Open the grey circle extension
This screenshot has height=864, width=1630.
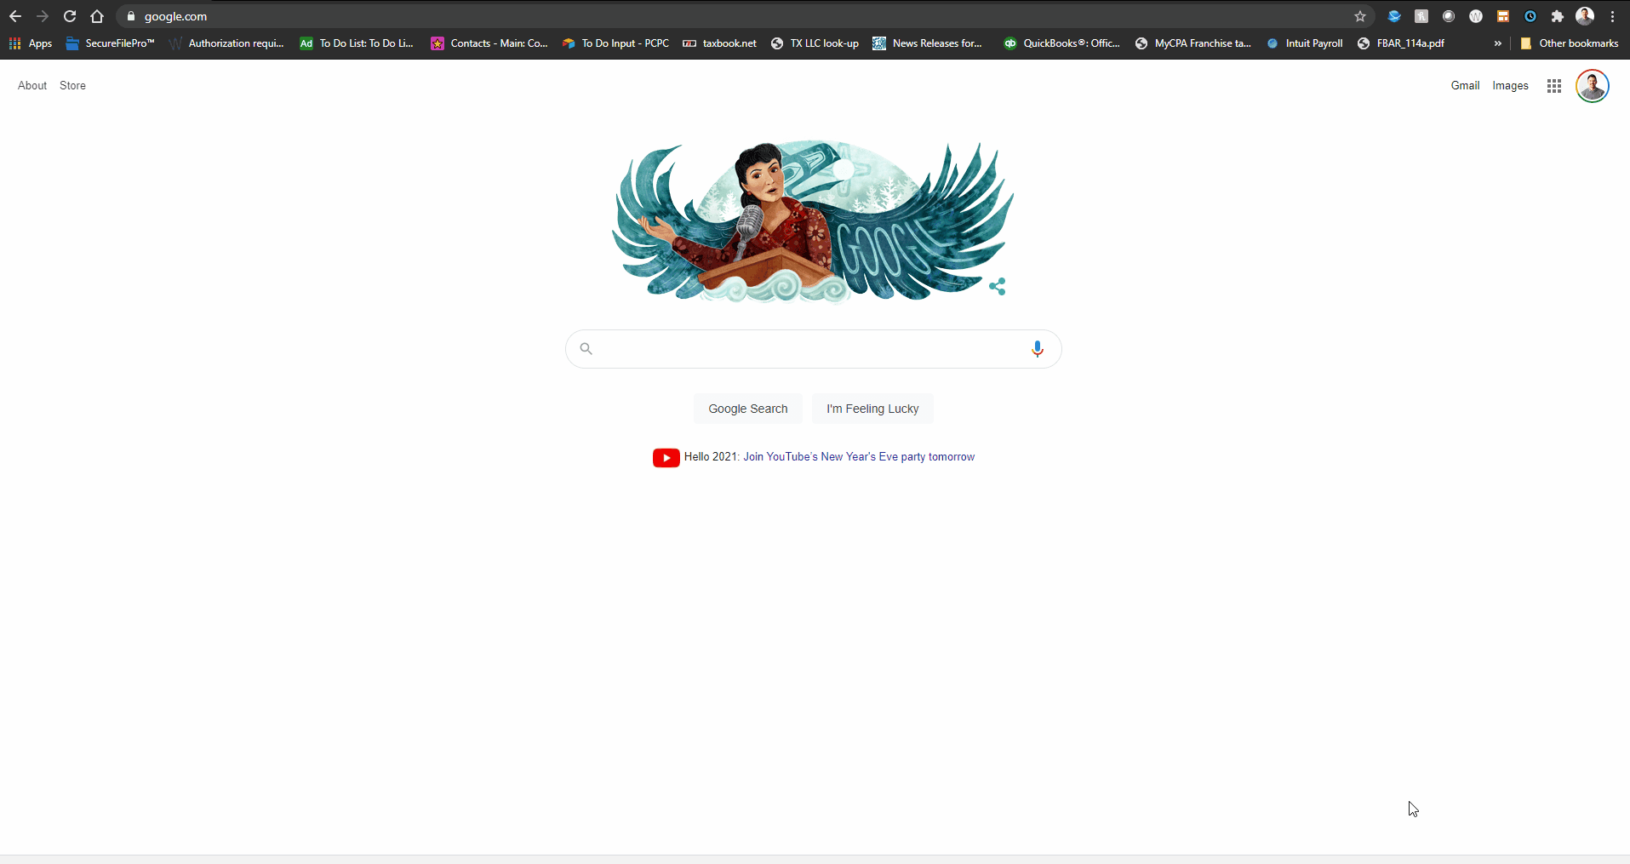coord(1449,16)
